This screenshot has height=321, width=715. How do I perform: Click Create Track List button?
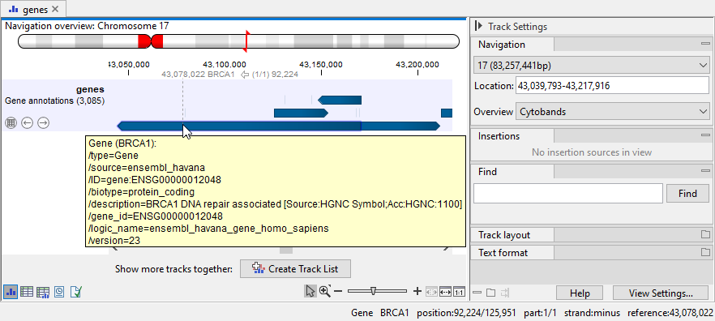pos(295,269)
